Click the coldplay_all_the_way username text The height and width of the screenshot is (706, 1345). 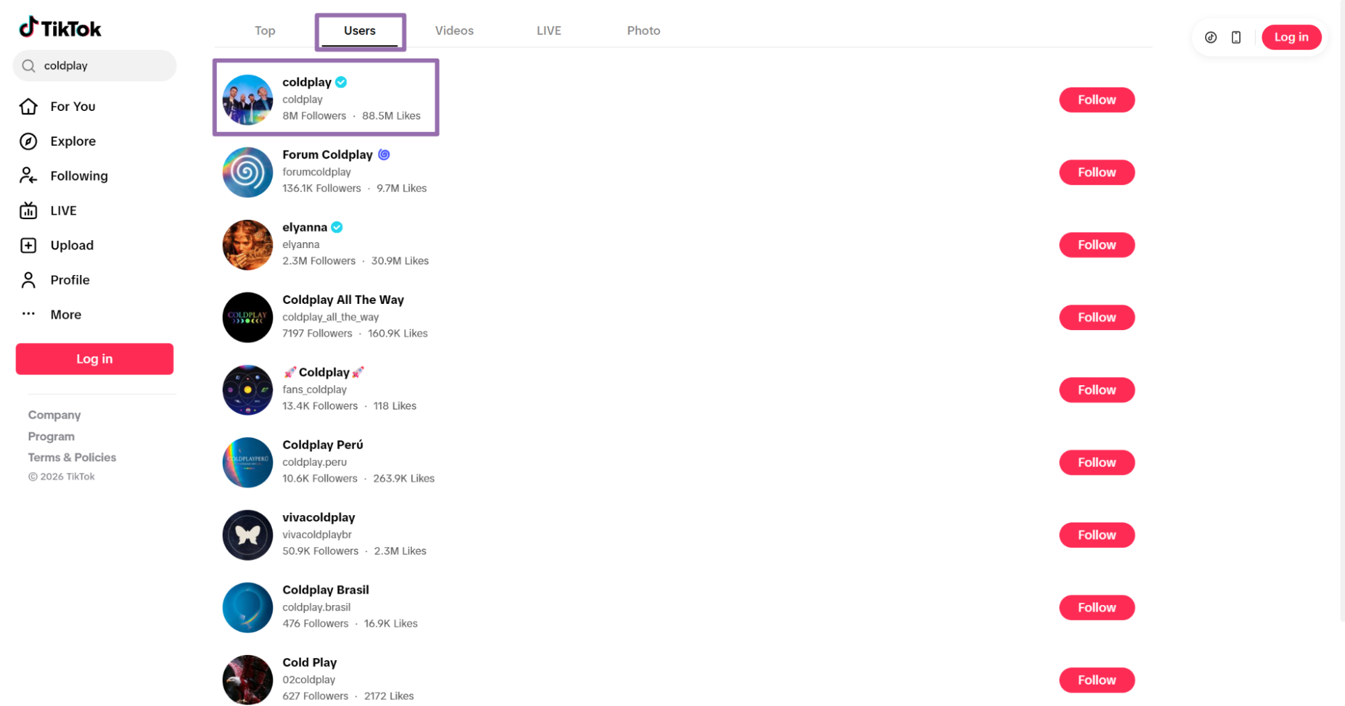pyautogui.click(x=330, y=317)
